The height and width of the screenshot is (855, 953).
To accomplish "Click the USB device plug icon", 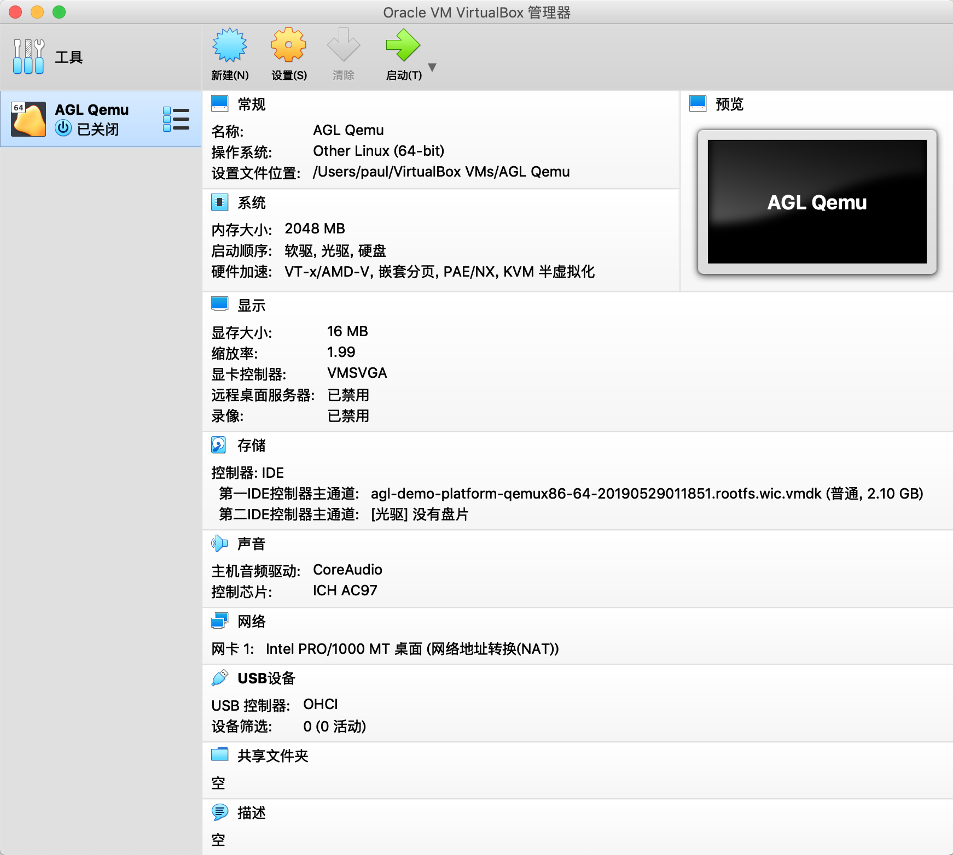I will click(220, 678).
